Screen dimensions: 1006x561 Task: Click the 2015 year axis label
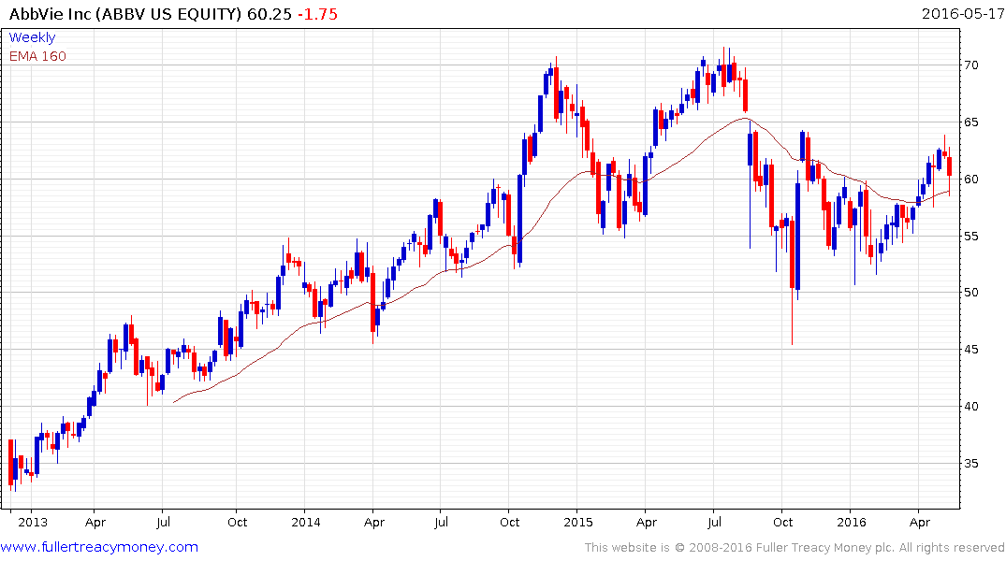(578, 522)
